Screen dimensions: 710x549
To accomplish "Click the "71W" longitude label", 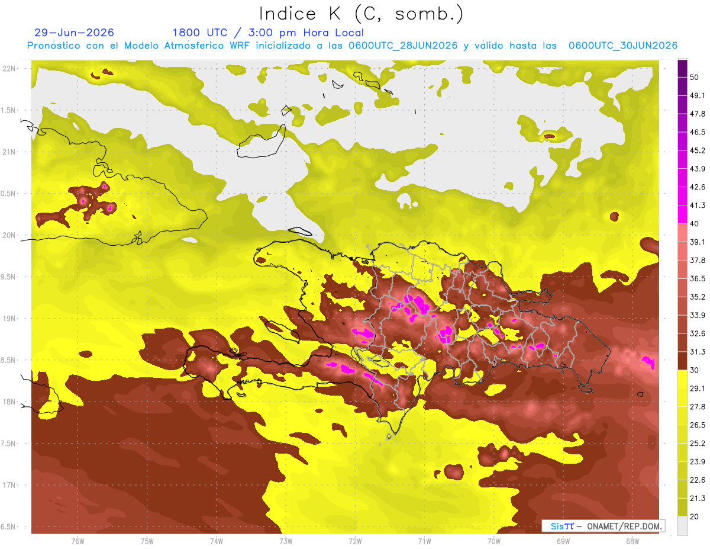I will point(424,541).
